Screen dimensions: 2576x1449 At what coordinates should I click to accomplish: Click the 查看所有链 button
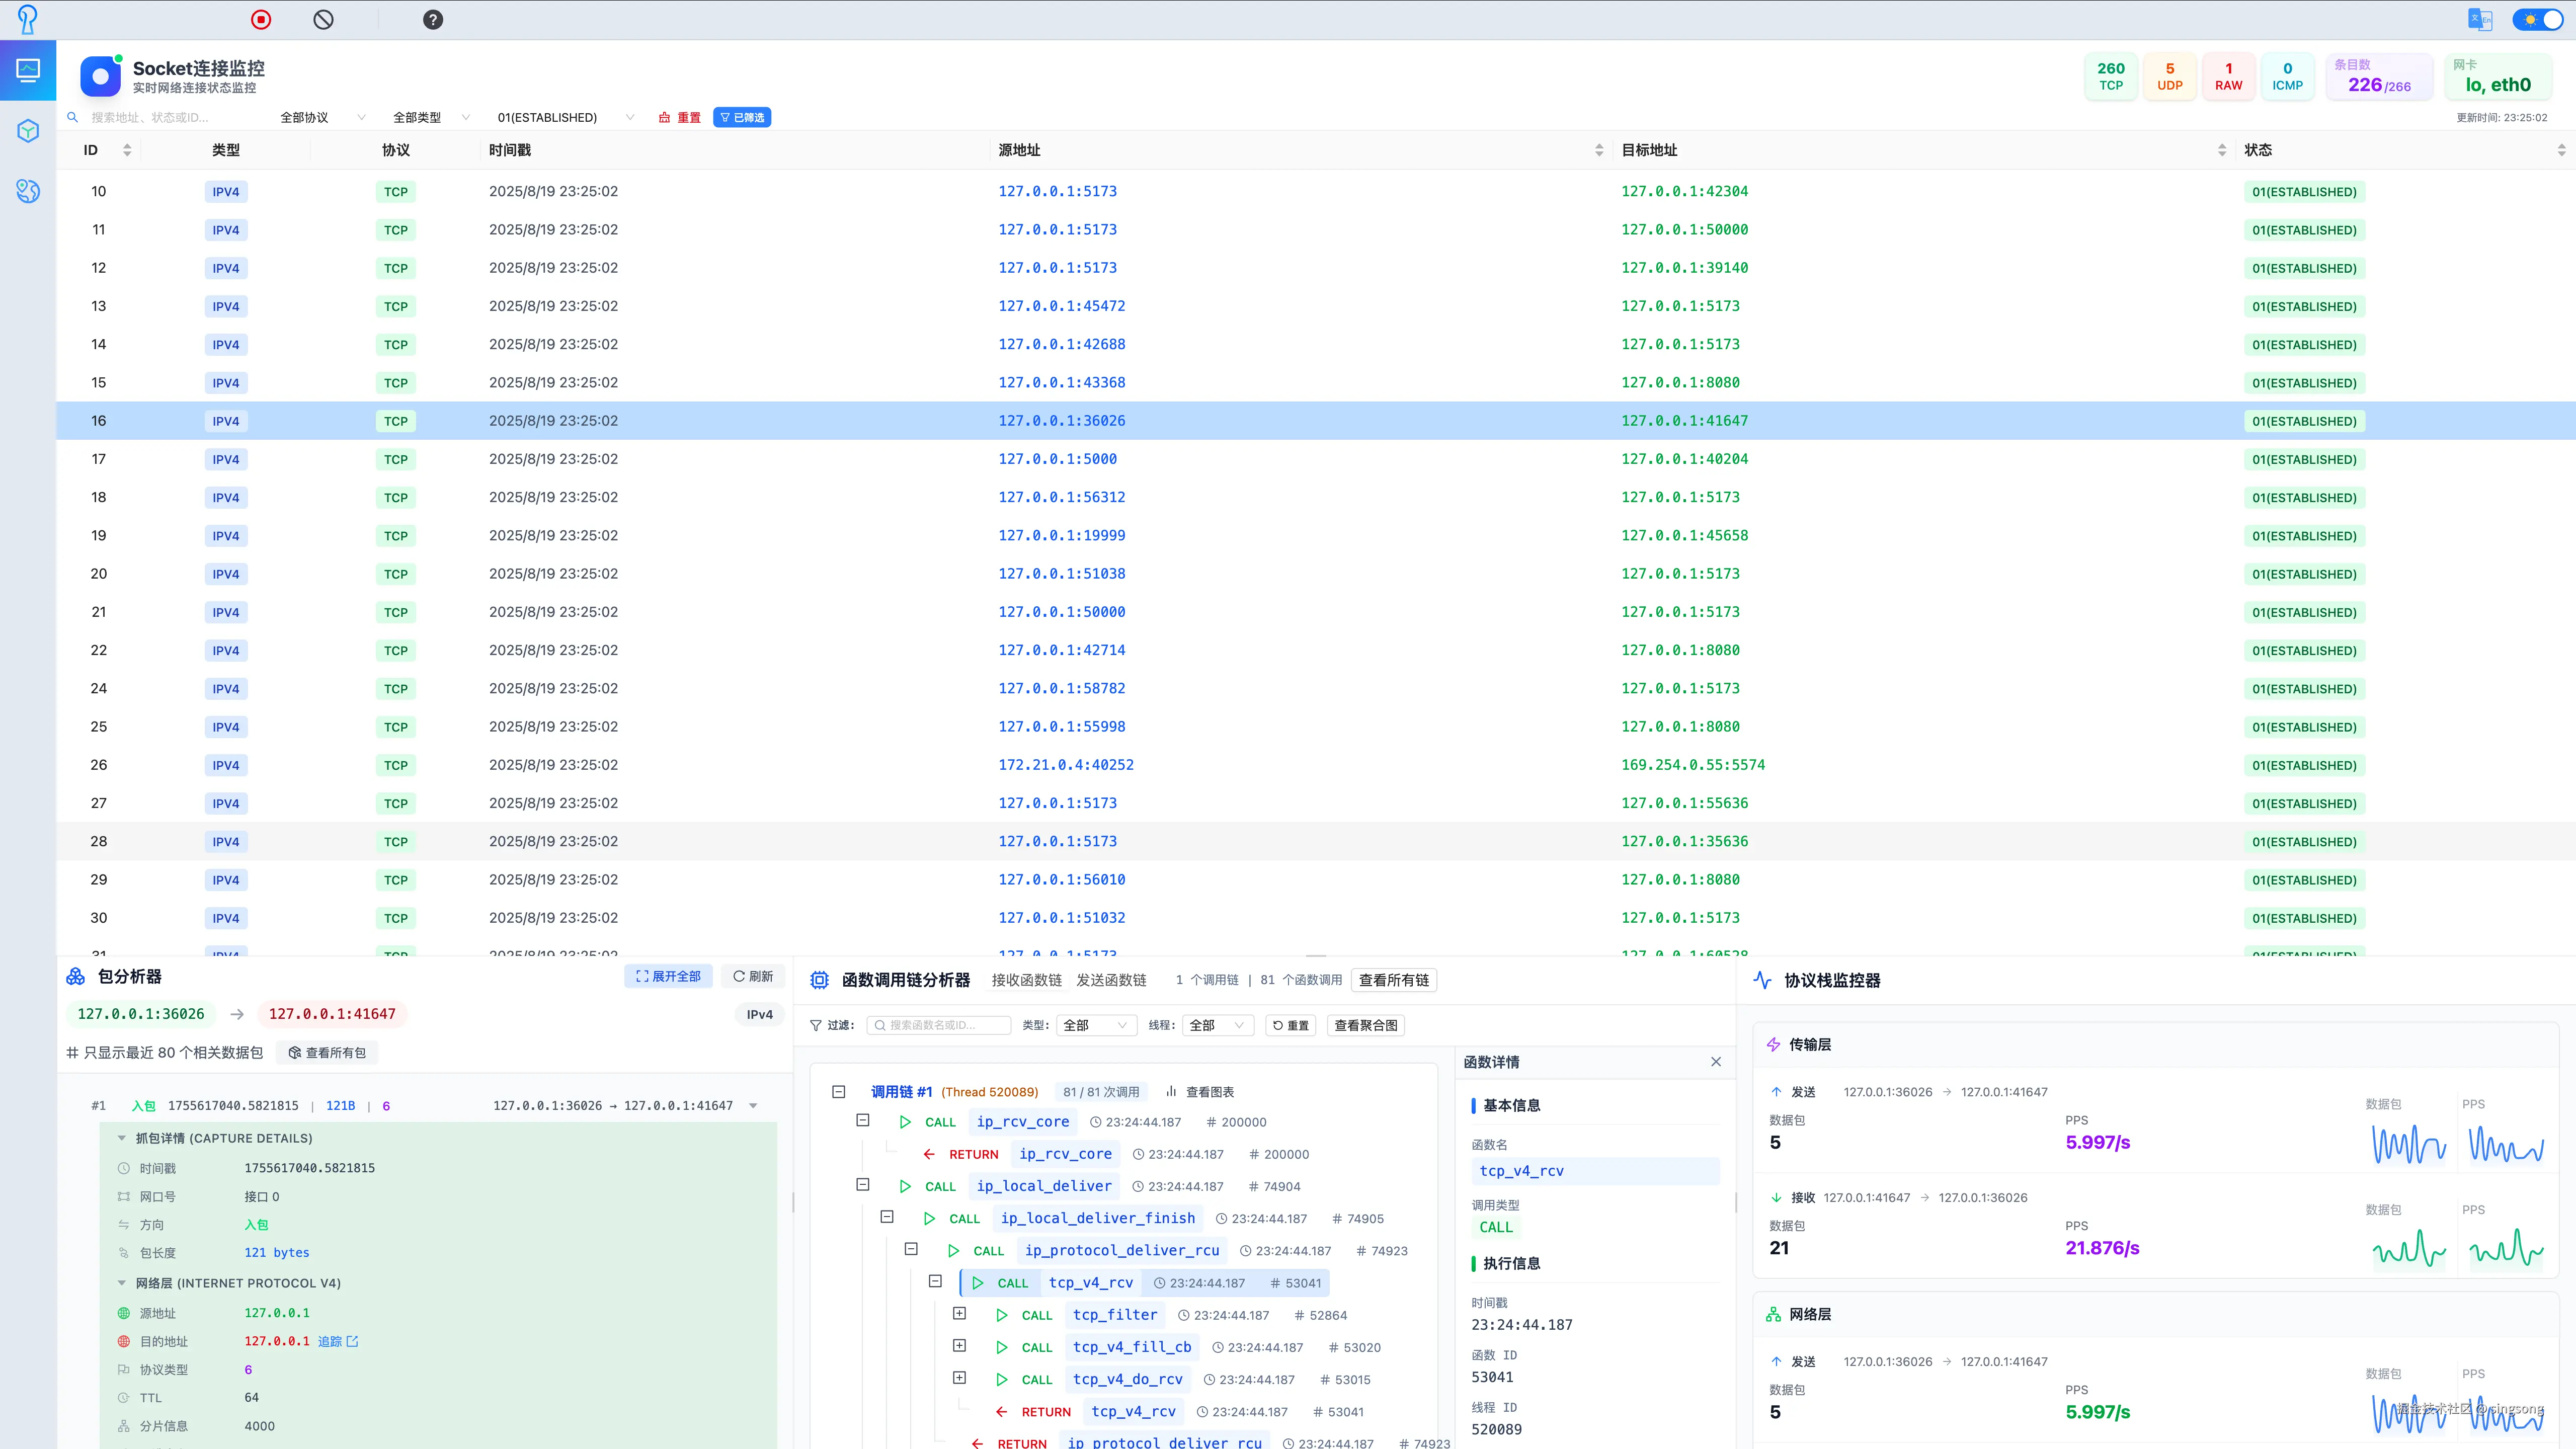point(1393,980)
